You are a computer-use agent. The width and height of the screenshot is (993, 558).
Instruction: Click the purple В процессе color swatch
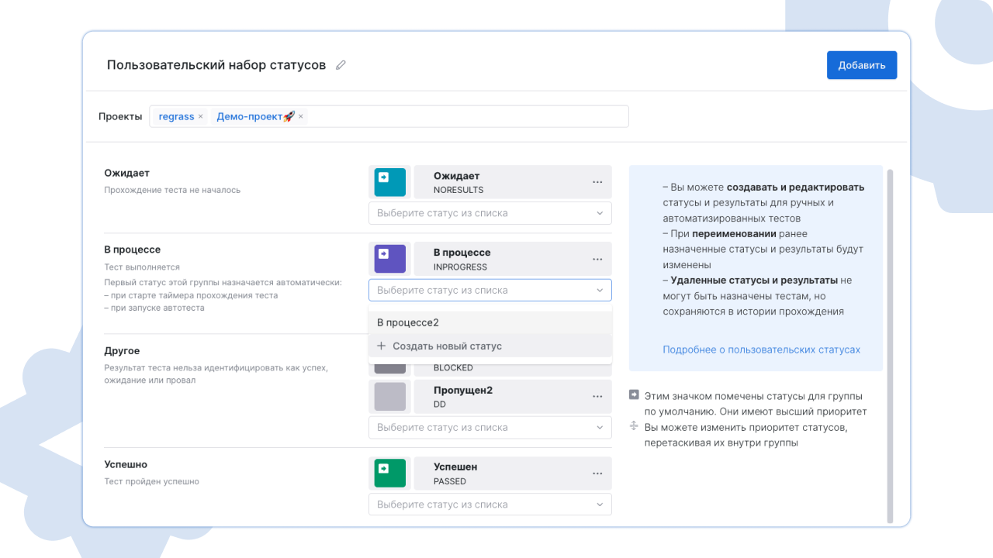click(389, 259)
